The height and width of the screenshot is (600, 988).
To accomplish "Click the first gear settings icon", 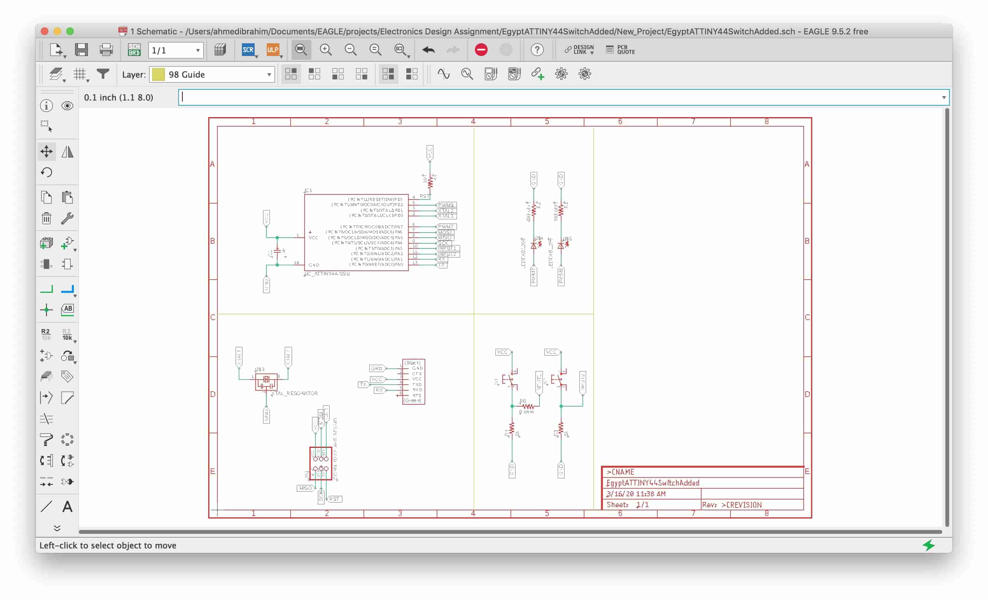I will [x=561, y=74].
